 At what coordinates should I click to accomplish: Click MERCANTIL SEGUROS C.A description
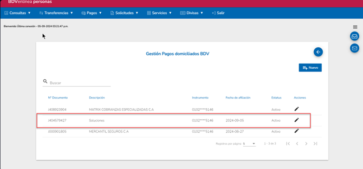[109, 131]
